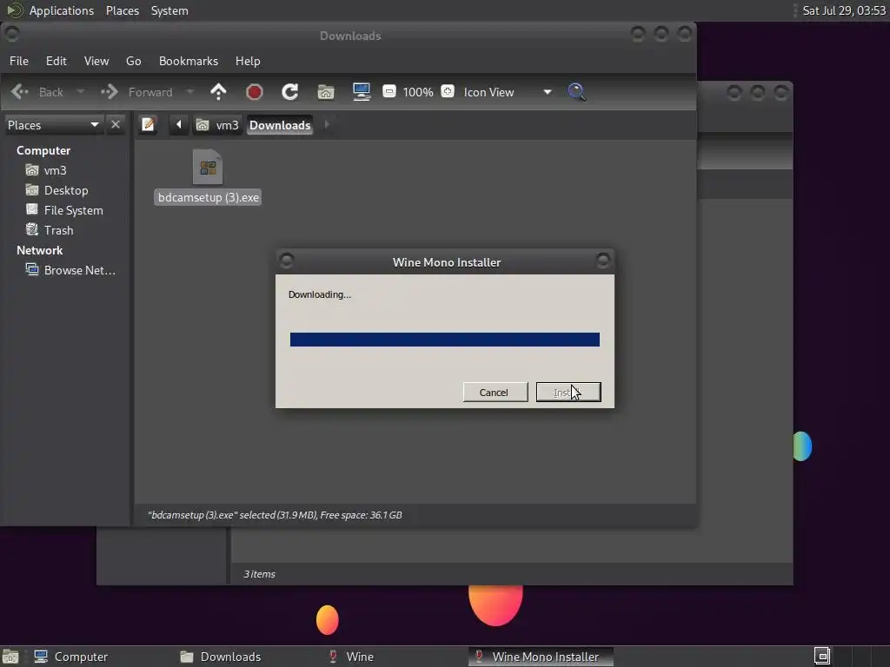Screen dimensions: 890x667
Task: Open the Places panel menu
Action: [x=123, y=10]
